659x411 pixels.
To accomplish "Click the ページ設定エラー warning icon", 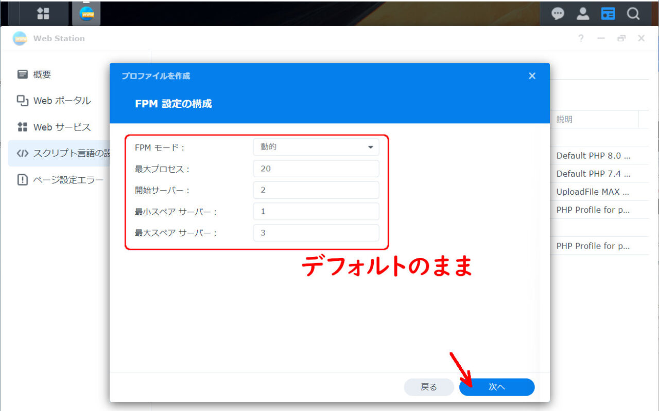I will click(x=22, y=180).
